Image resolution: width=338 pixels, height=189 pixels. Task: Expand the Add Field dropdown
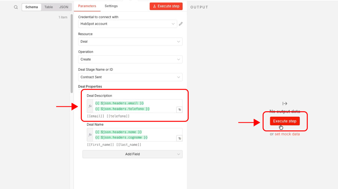click(x=133, y=154)
